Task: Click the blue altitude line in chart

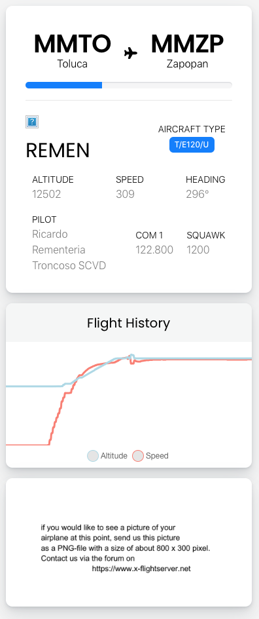Action: click(x=31, y=386)
